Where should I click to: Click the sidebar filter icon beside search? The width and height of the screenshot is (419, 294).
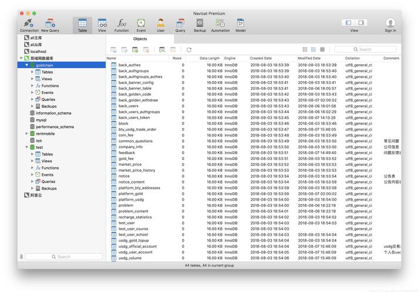[21, 257]
